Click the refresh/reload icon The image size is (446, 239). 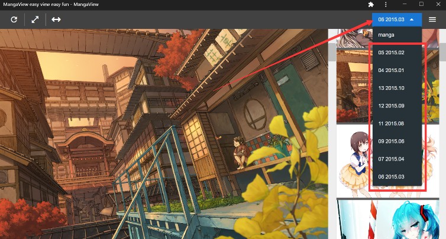(14, 19)
